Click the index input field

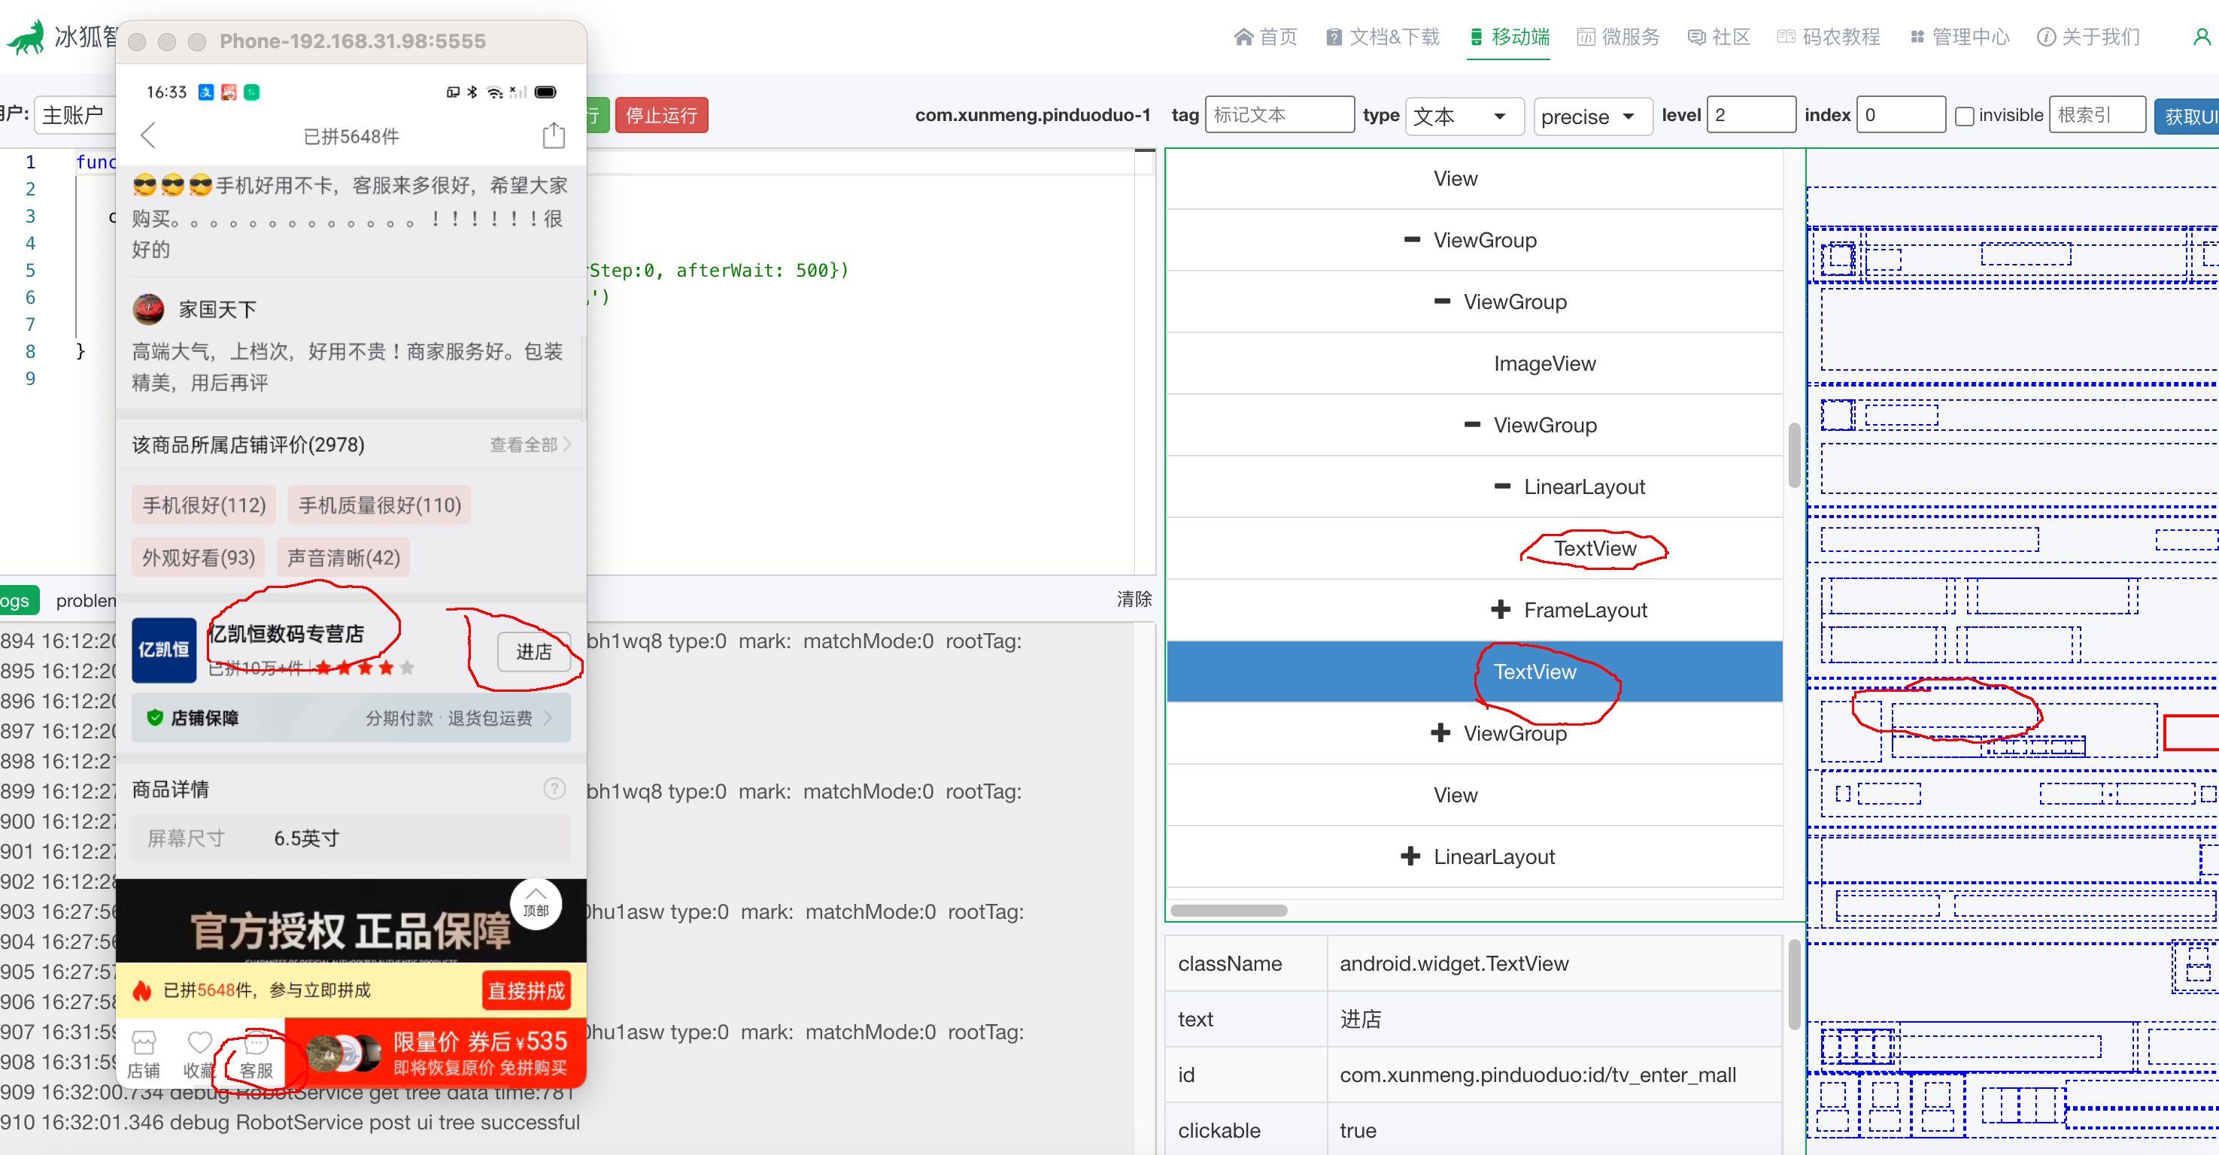point(1900,114)
